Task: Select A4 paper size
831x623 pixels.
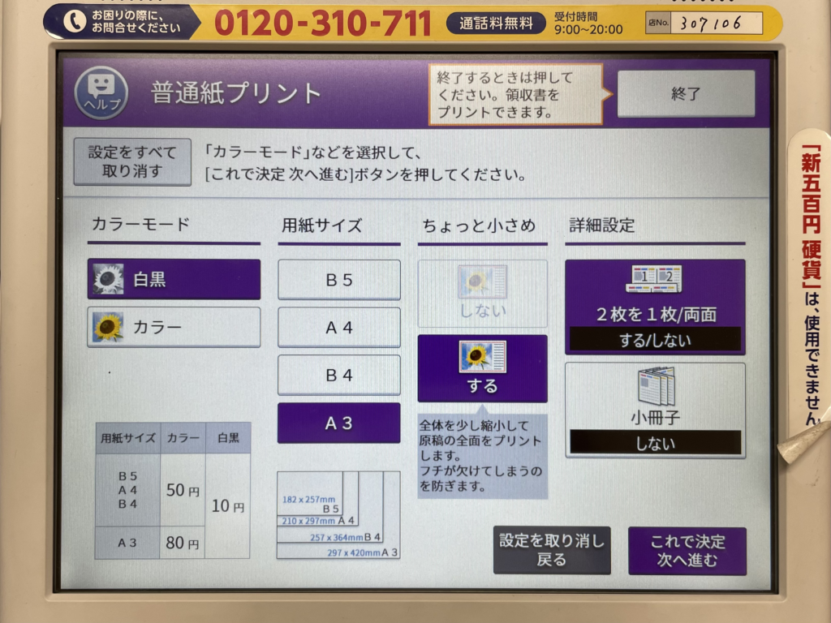Action: click(x=338, y=328)
